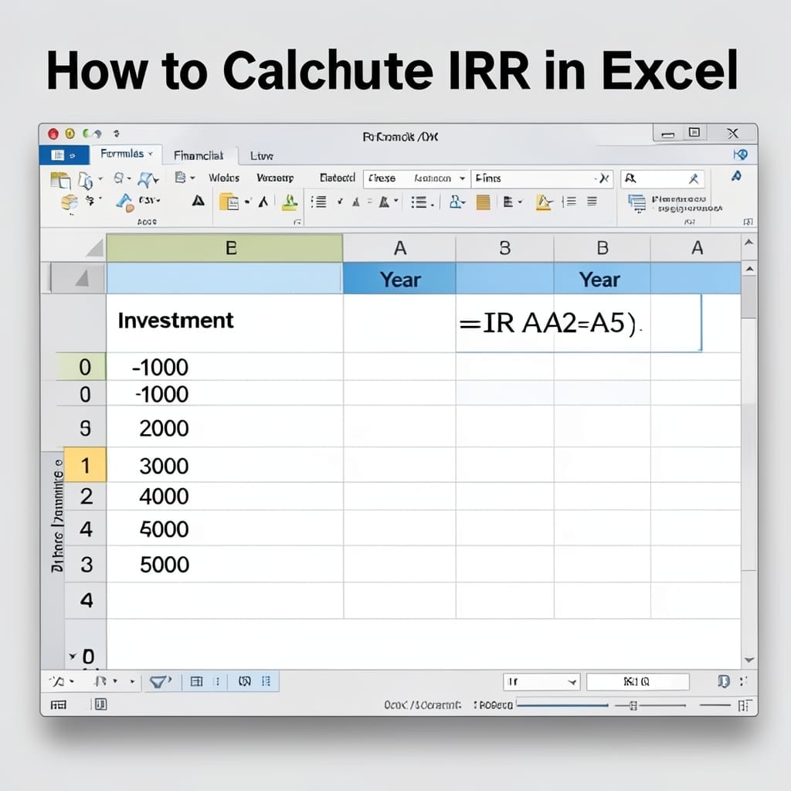Open the dropdown arrow beside the copy icon

[100, 178]
